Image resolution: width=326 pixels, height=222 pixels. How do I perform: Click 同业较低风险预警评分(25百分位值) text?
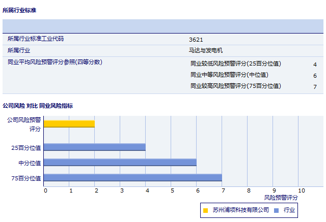(x=235, y=64)
